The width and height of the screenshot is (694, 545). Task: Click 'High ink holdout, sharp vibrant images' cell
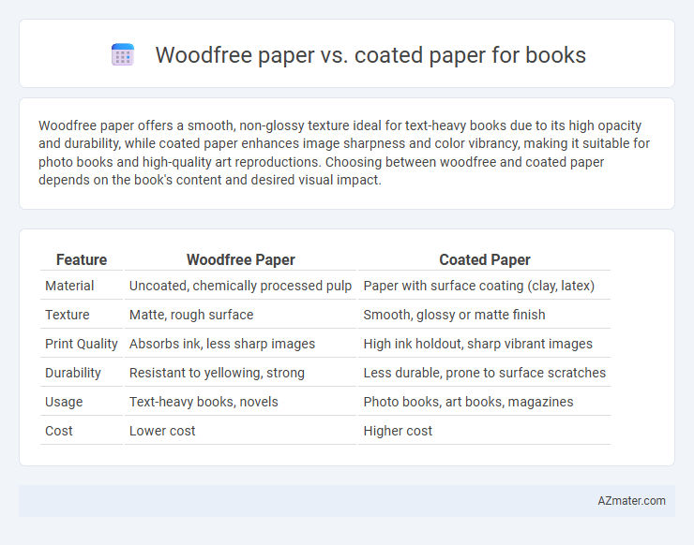click(484, 344)
